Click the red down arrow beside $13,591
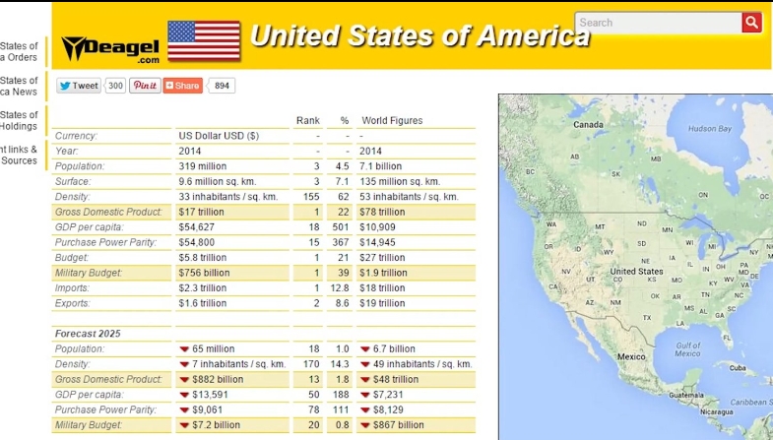The image size is (773, 440). pos(184,395)
